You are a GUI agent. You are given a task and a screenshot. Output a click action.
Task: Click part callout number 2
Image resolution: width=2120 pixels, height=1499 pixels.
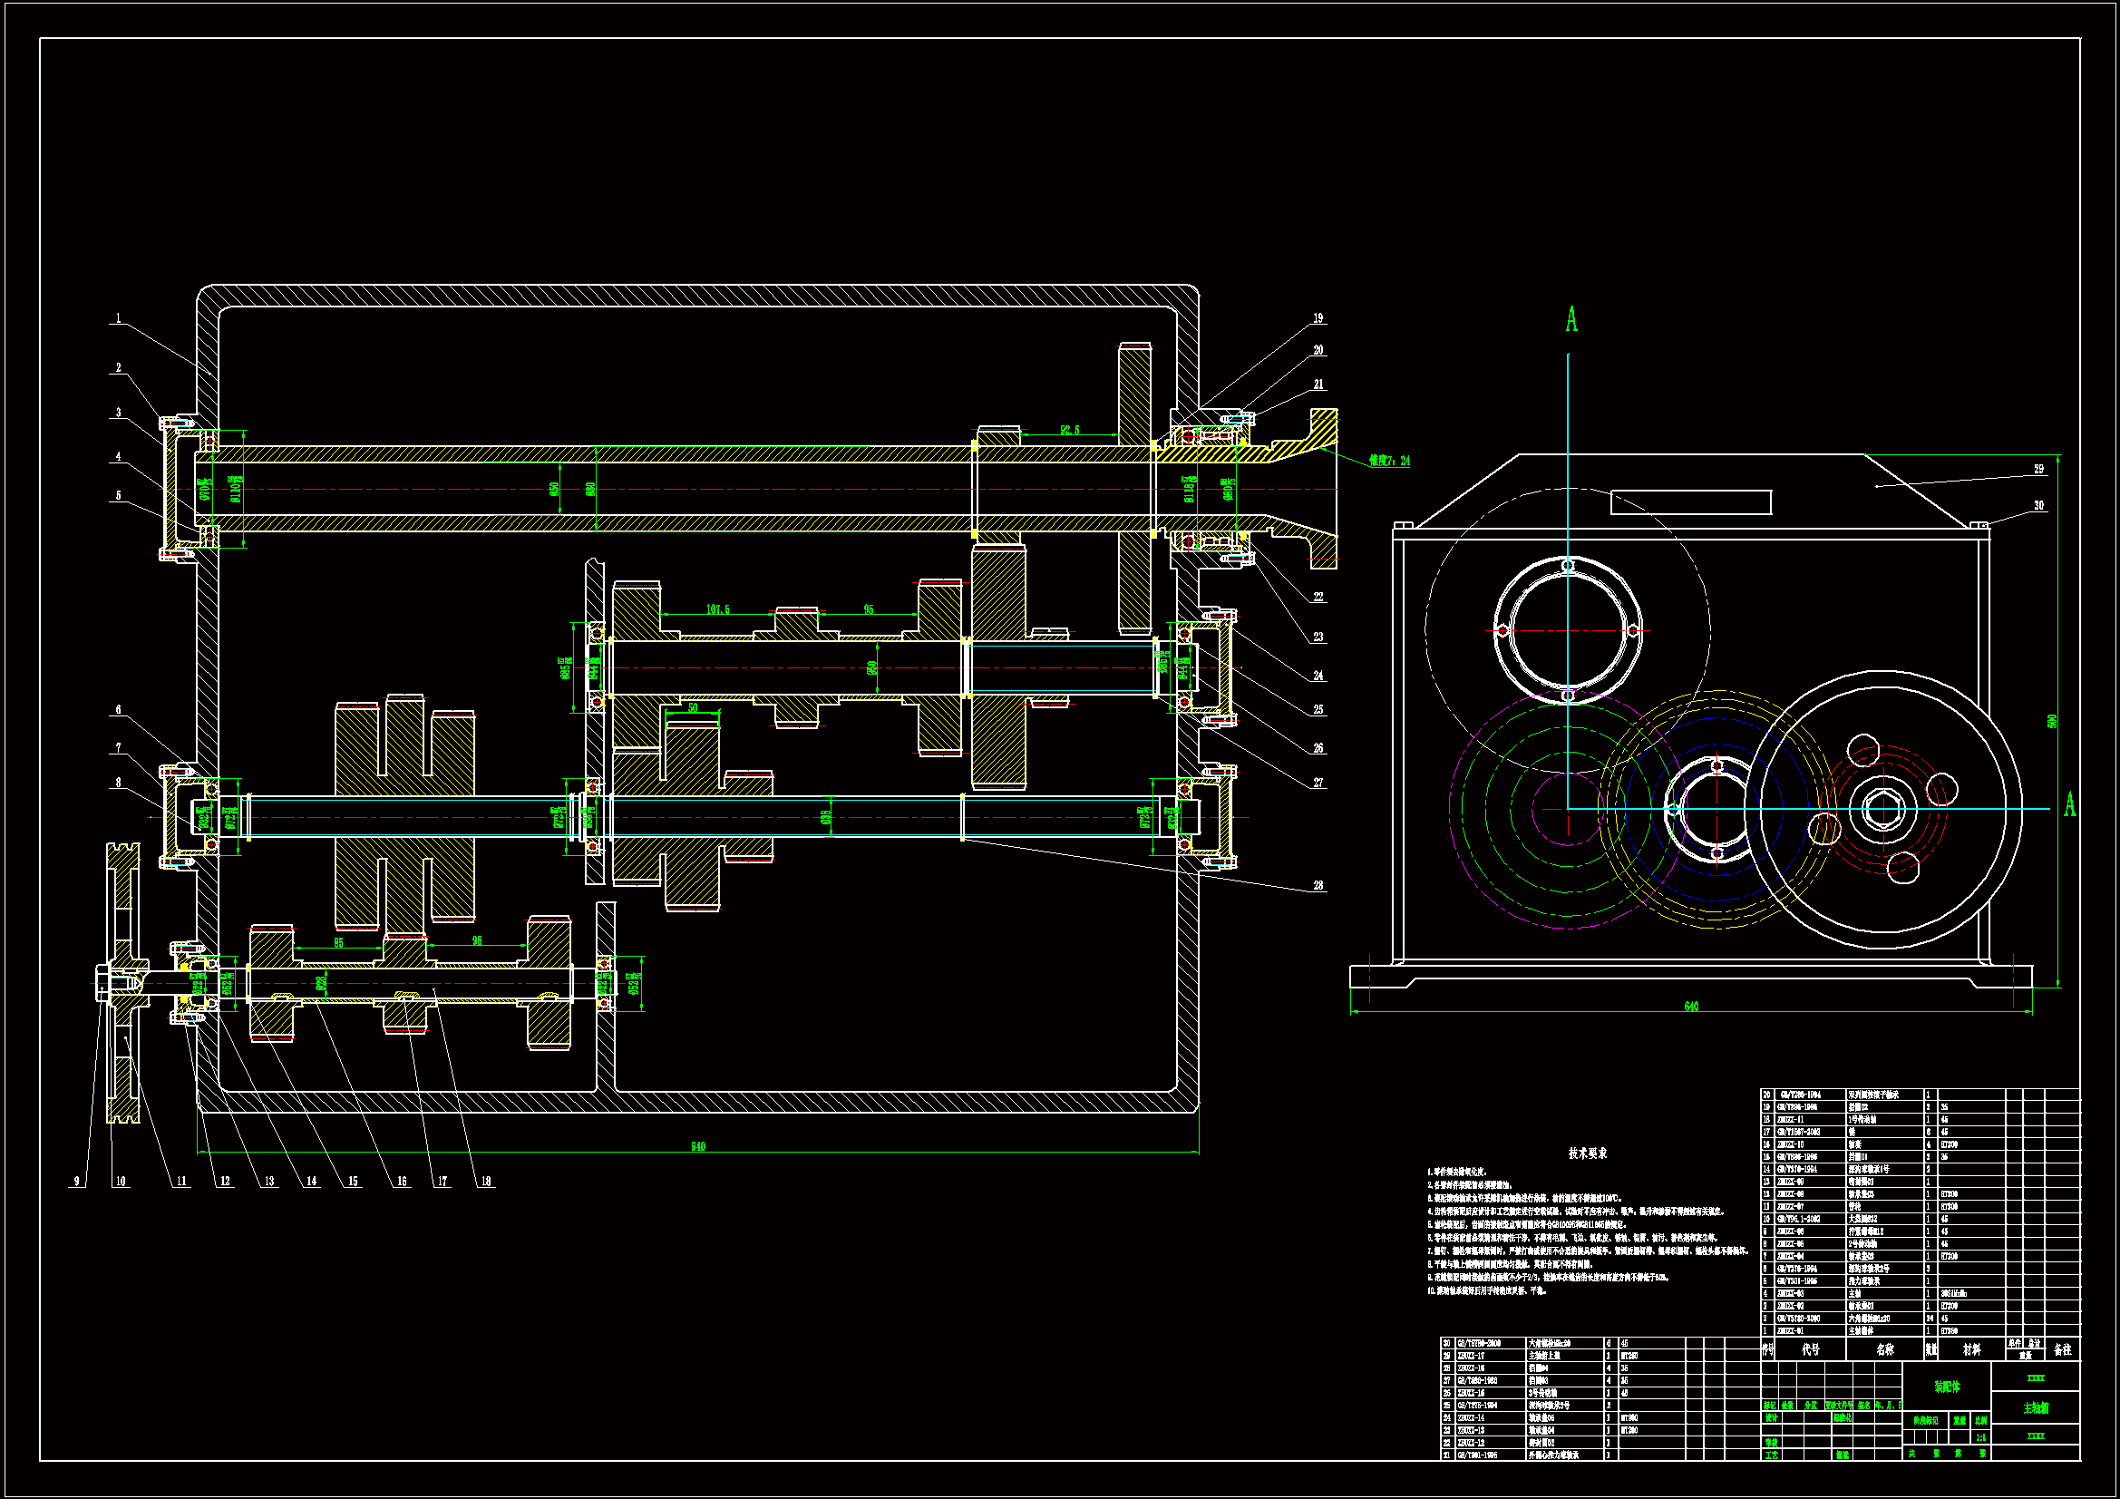click(118, 367)
